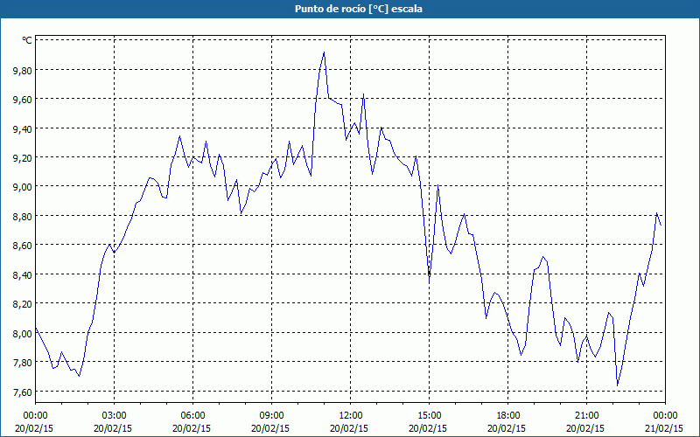Select the 8,00 y-axis value

click(23, 333)
